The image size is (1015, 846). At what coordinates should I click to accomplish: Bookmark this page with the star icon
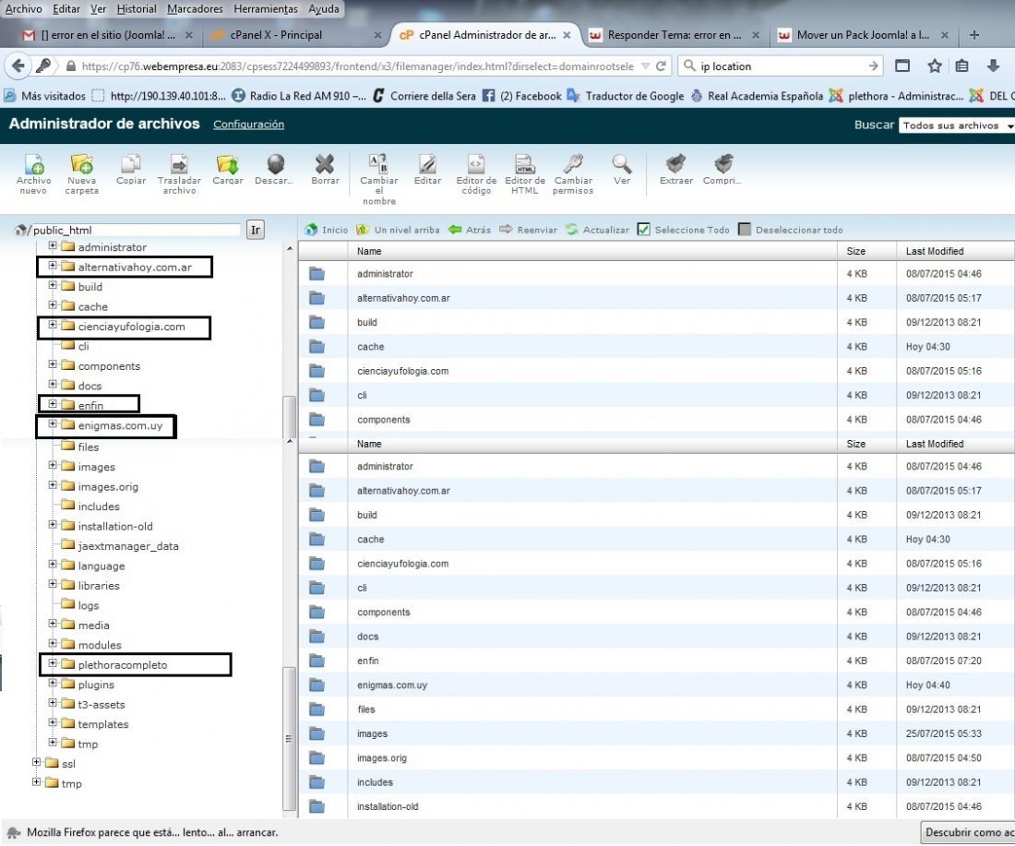[934, 66]
